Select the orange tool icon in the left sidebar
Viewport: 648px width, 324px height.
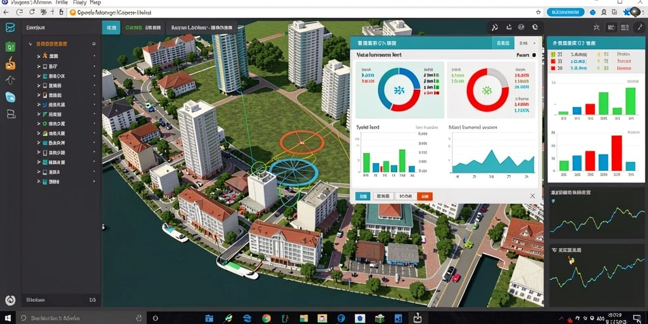(10, 64)
